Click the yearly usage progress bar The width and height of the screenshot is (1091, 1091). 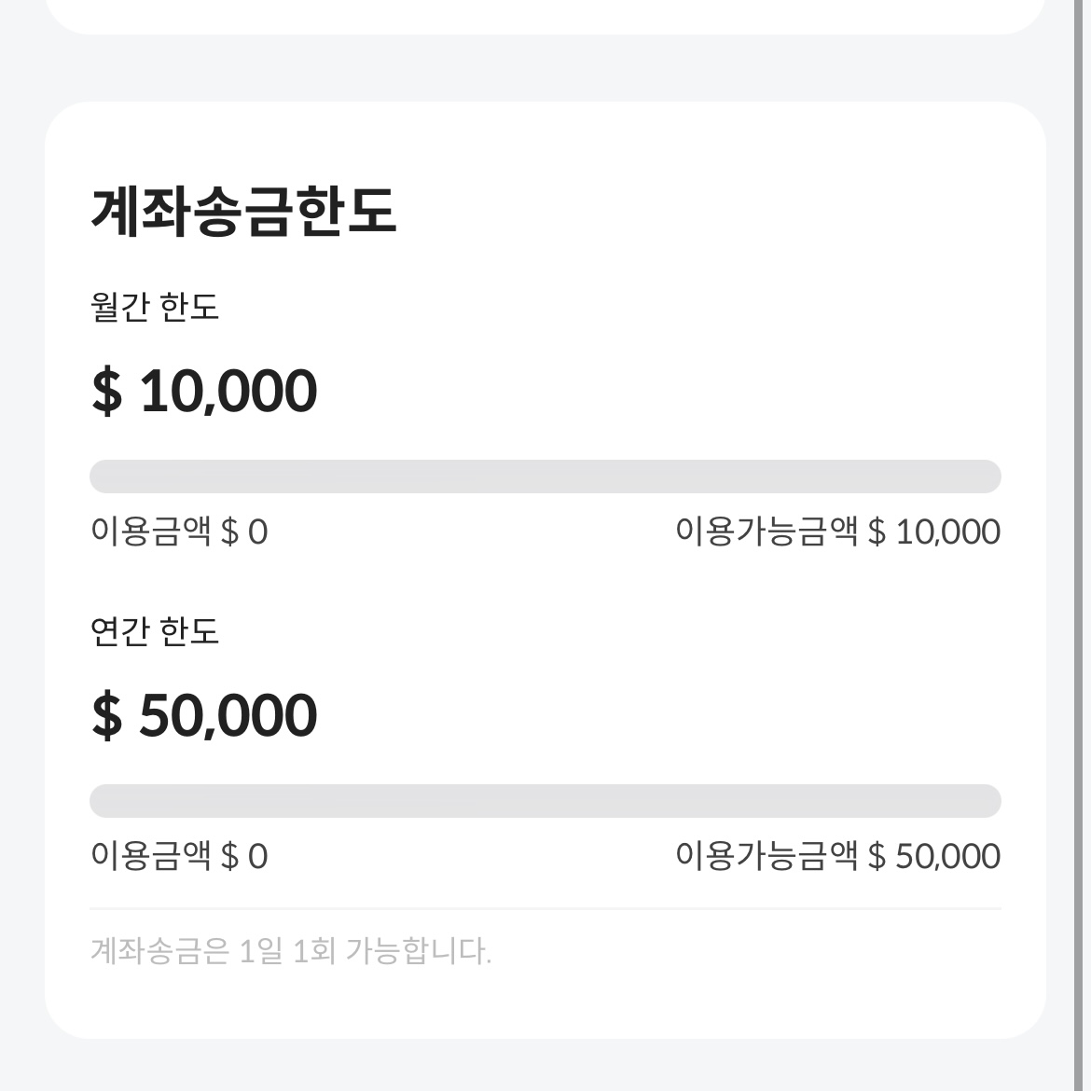(x=544, y=799)
